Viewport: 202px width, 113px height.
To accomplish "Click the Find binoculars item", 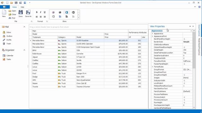I will point(12,18).
